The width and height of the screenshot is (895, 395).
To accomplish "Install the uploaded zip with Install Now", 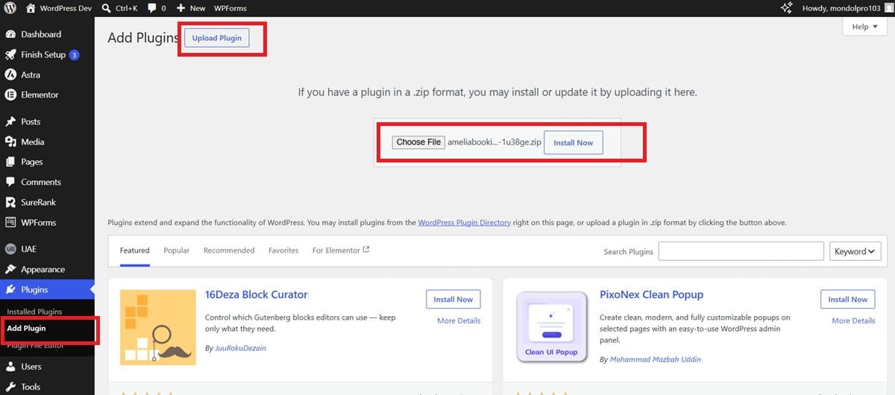I will [574, 142].
